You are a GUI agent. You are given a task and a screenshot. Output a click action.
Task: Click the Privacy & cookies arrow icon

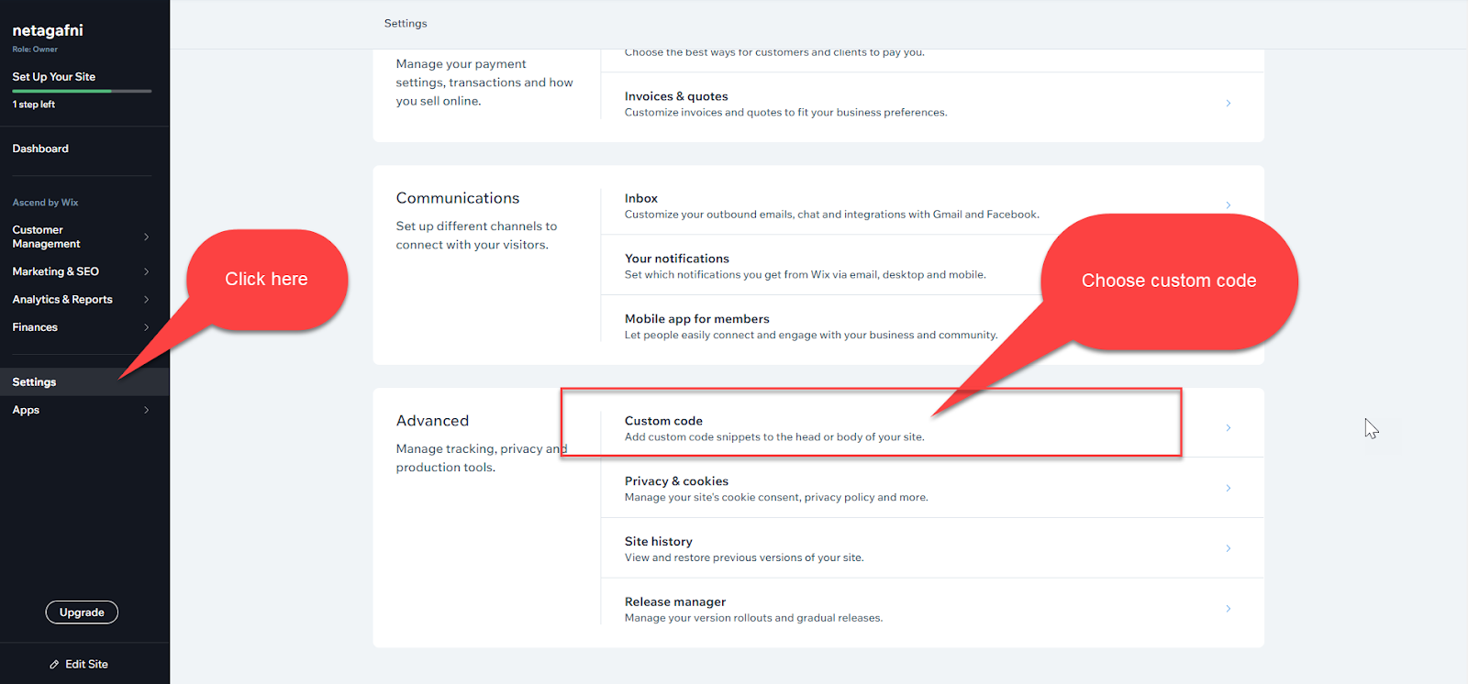point(1228,487)
